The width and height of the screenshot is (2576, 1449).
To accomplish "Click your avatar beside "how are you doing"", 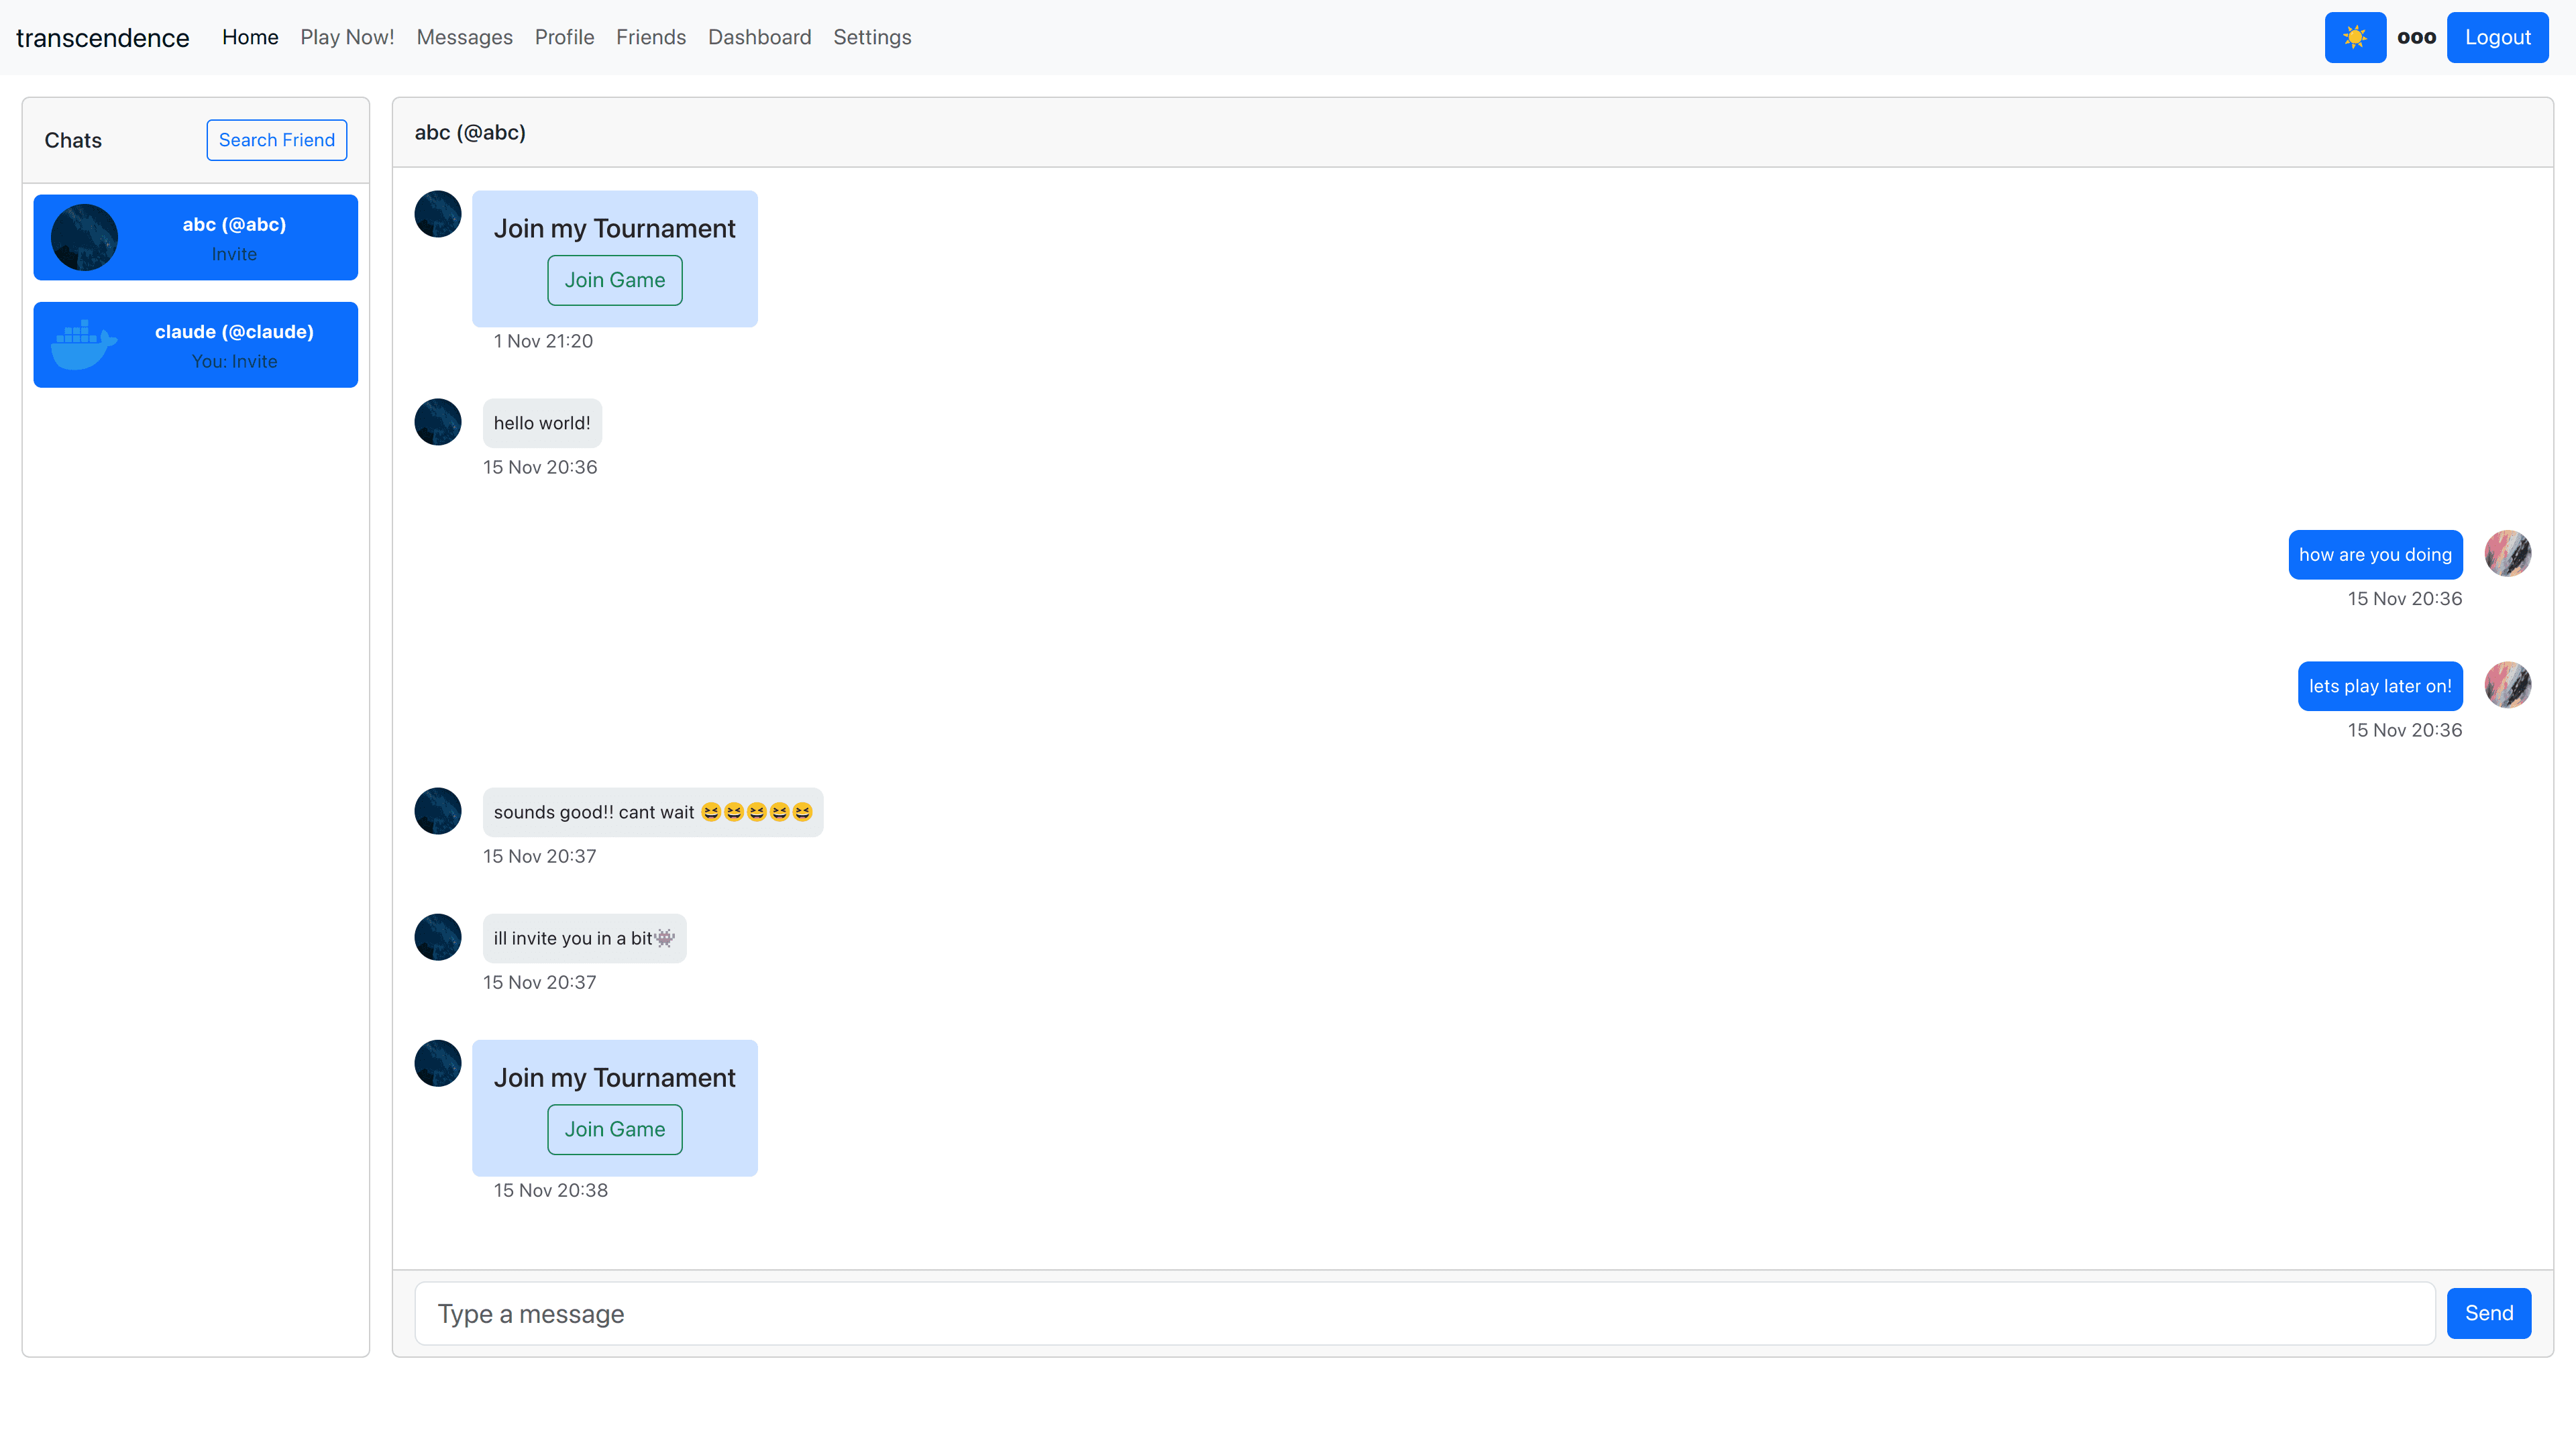I will pos(2507,554).
